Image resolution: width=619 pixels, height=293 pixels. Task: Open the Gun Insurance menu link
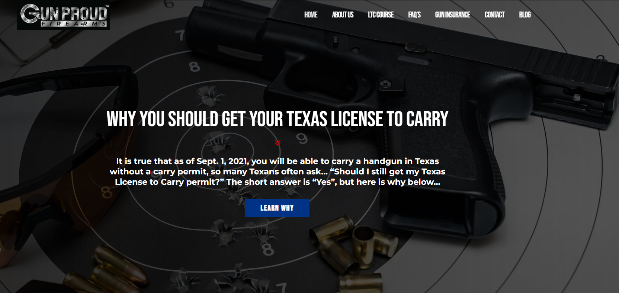pos(452,15)
